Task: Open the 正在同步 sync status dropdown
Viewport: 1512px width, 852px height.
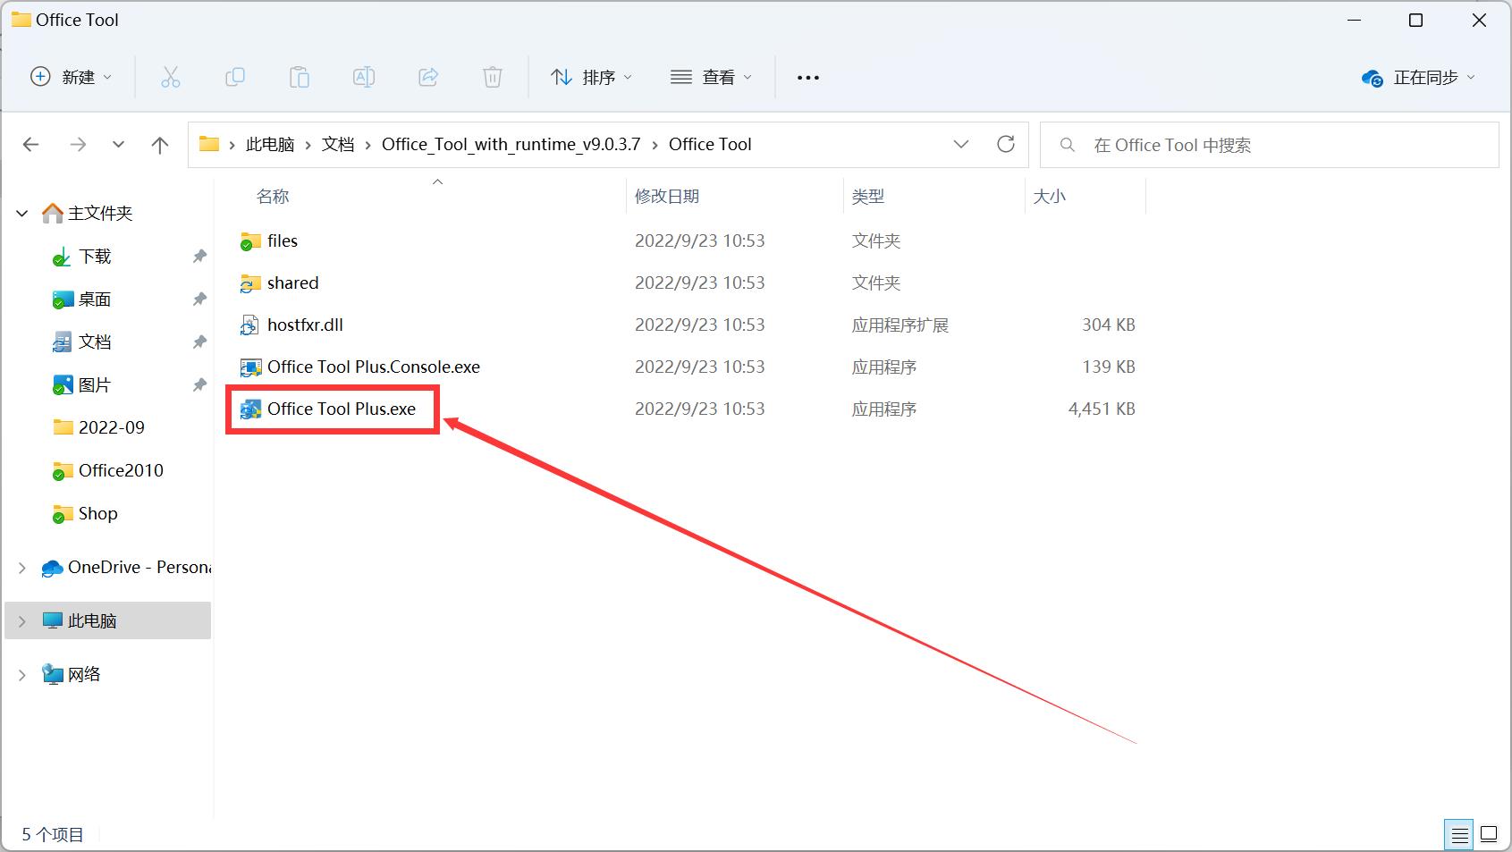Action: [1418, 78]
